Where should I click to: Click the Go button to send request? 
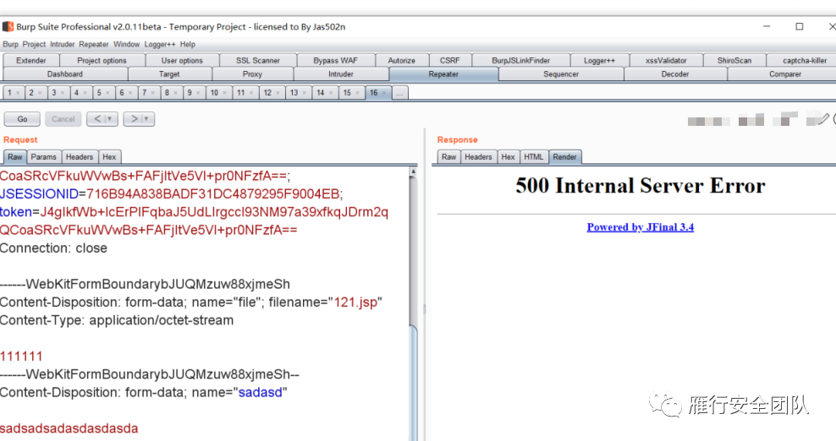[22, 119]
